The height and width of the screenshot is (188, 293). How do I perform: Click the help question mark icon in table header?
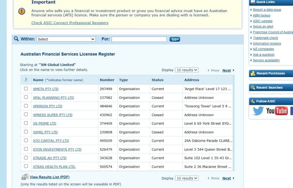pos(26,80)
